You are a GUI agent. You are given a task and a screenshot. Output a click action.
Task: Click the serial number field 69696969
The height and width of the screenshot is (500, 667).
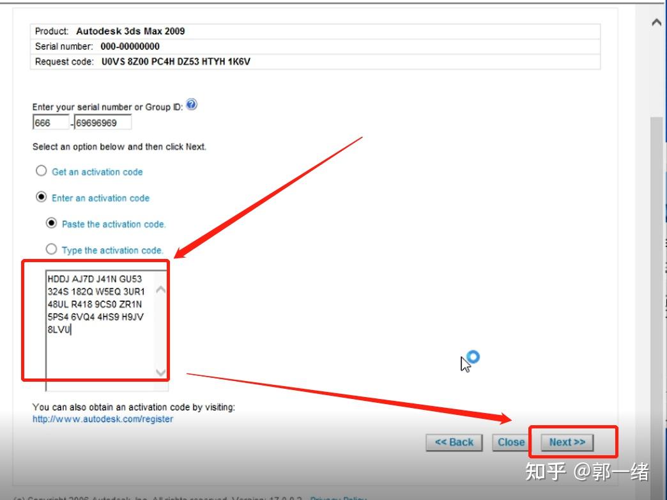(102, 122)
